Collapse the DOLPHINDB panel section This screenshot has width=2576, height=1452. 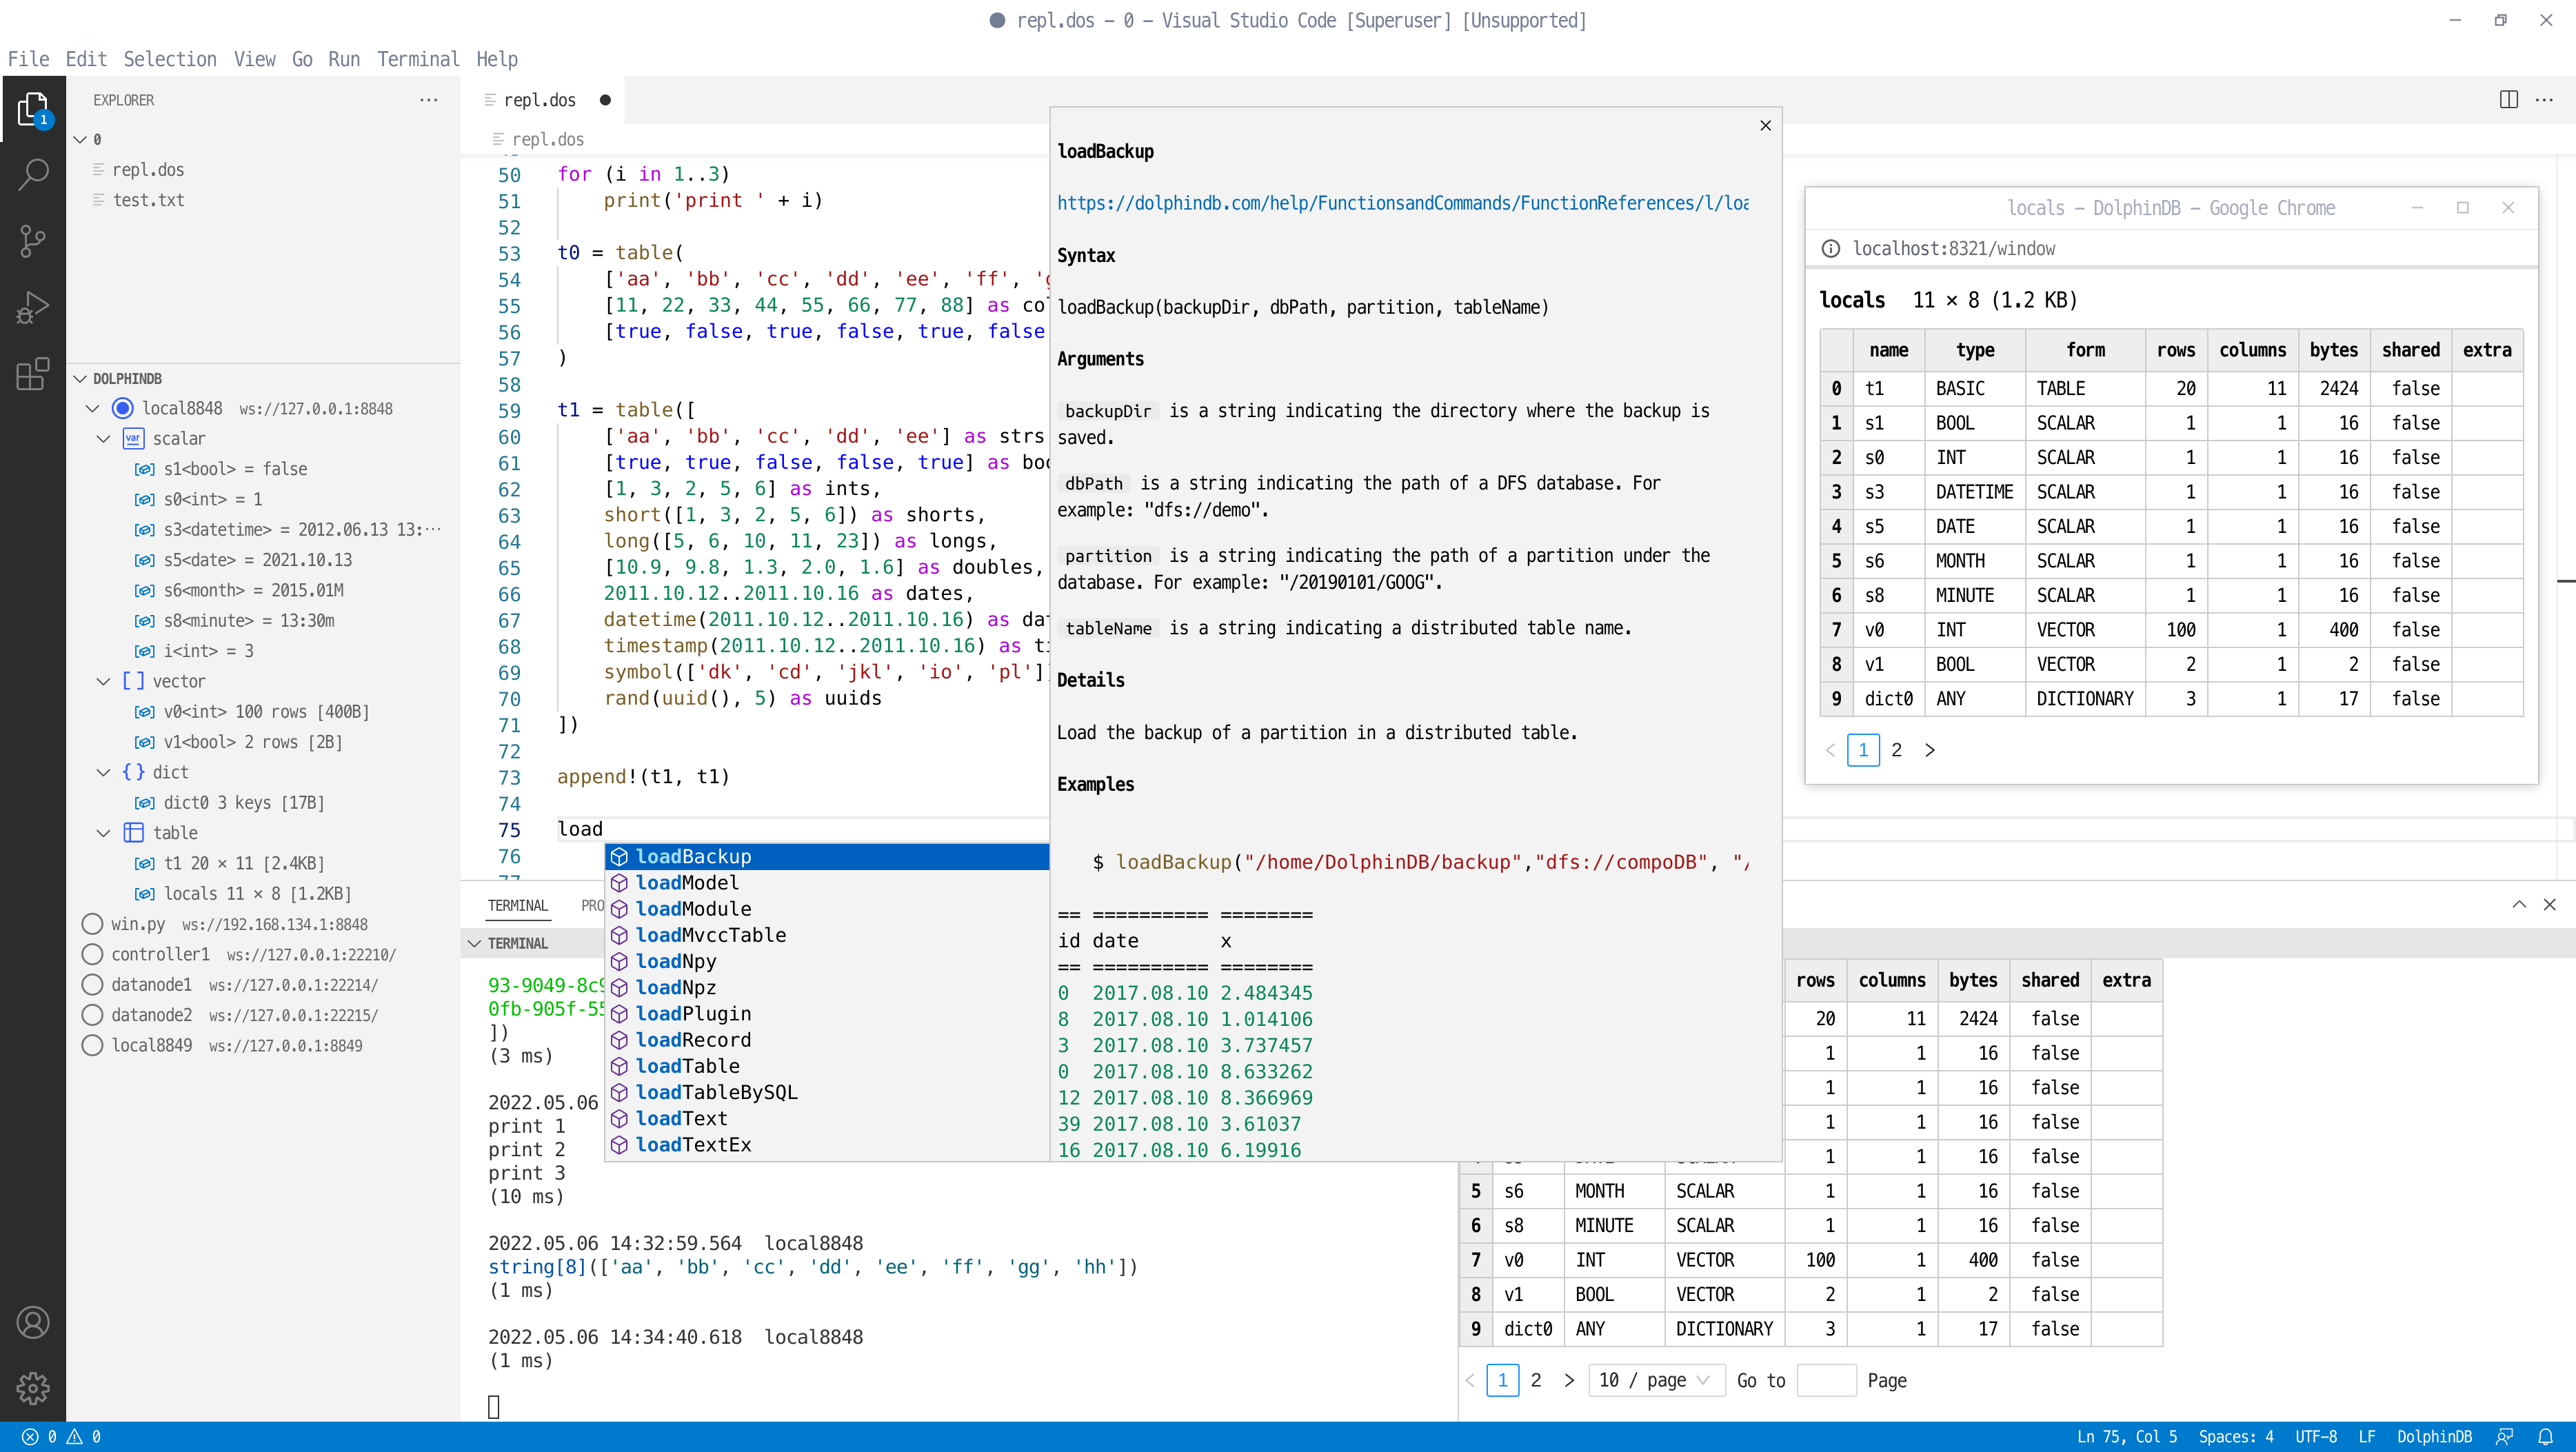pyautogui.click(x=81, y=378)
